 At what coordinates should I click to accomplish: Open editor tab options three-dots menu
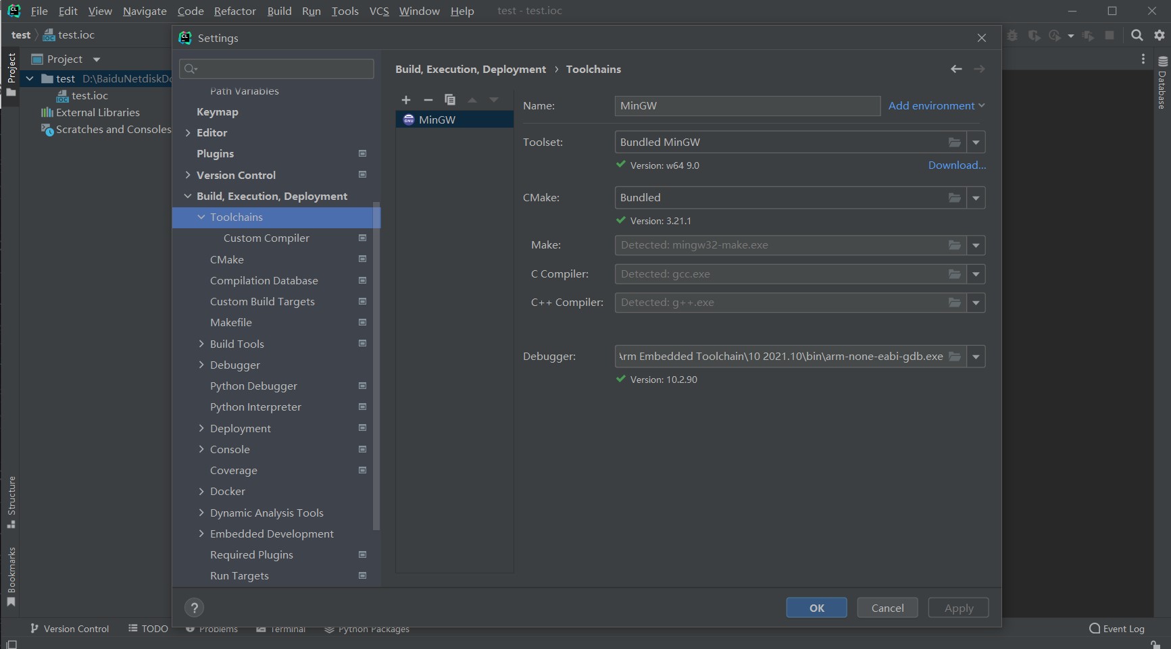(x=1143, y=59)
